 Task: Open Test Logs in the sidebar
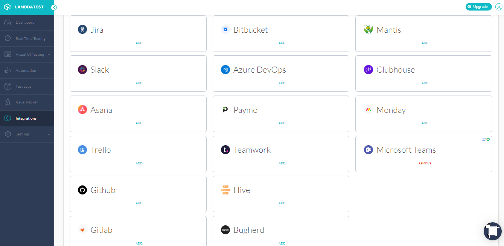(x=23, y=87)
